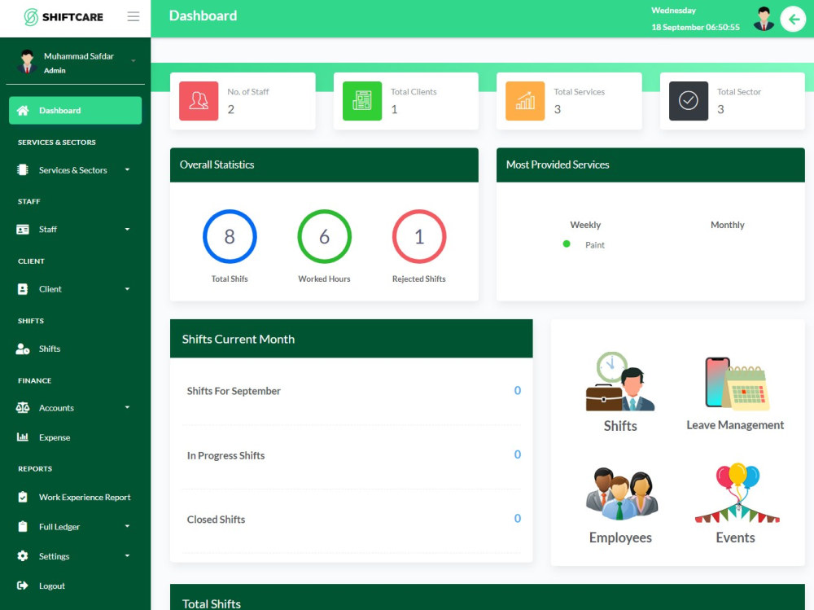814x610 pixels.
Task: Click the Overall Statistics panel header
Action: [x=324, y=165]
